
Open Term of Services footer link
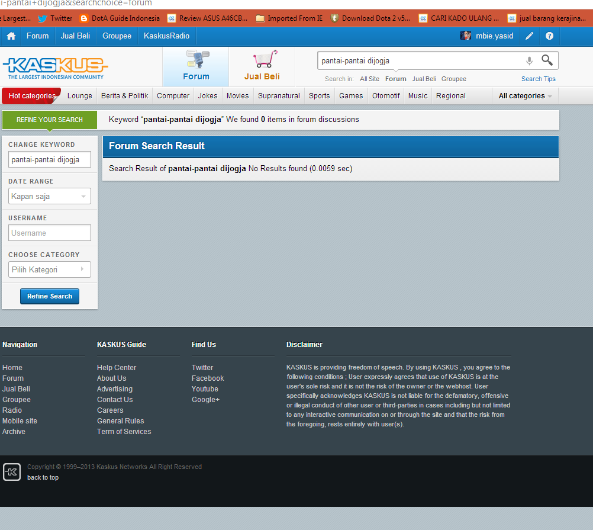(x=124, y=431)
